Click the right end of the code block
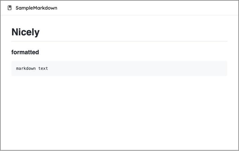The width and height of the screenshot is (239, 151). point(223,68)
